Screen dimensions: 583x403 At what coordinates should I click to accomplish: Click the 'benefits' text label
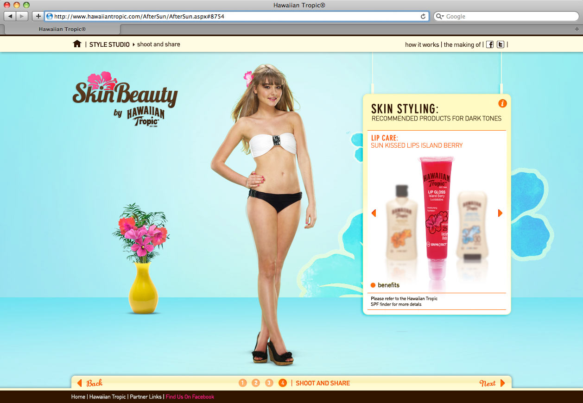(x=388, y=285)
